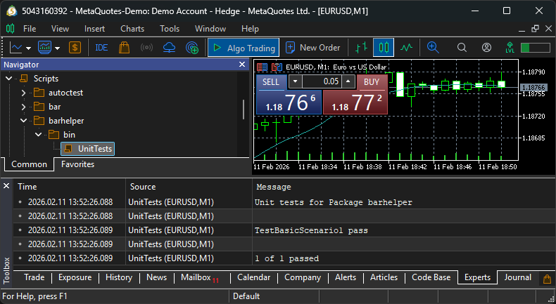Screen dimensions: 556x304
Task: Enable candlestick chart mode
Action: 384,48
